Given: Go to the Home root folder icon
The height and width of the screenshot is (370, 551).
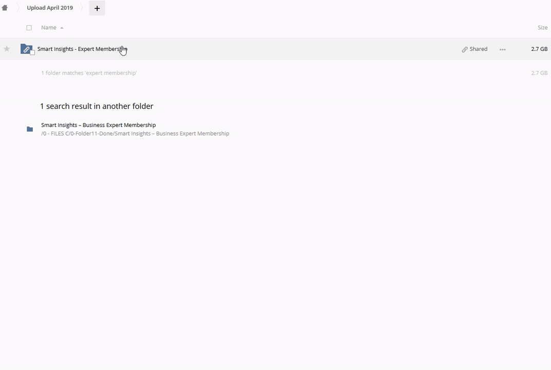Looking at the screenshot, I should [5, 8].
